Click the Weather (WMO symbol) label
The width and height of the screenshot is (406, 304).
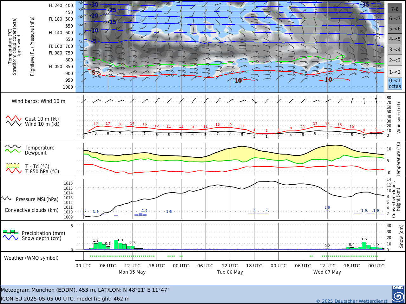click(31, 258)
